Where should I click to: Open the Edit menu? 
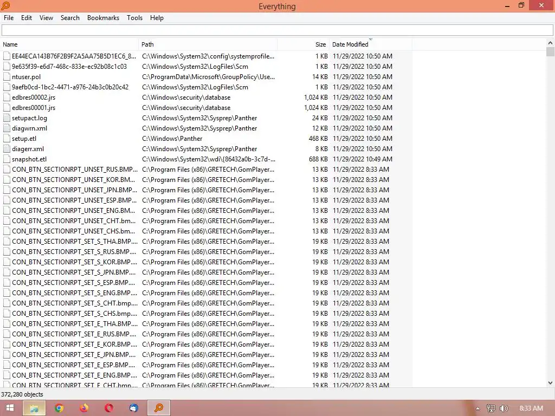pos(26,18)
